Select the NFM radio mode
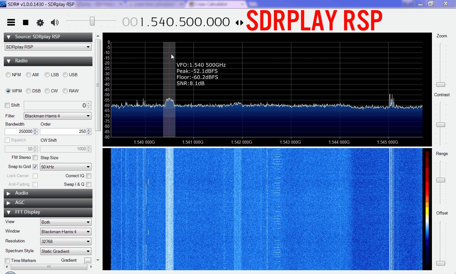The image size is (456, 274). pos(8,75)
